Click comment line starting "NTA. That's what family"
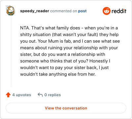The height and width of the screenshot is (119, 132). (69, 28)
